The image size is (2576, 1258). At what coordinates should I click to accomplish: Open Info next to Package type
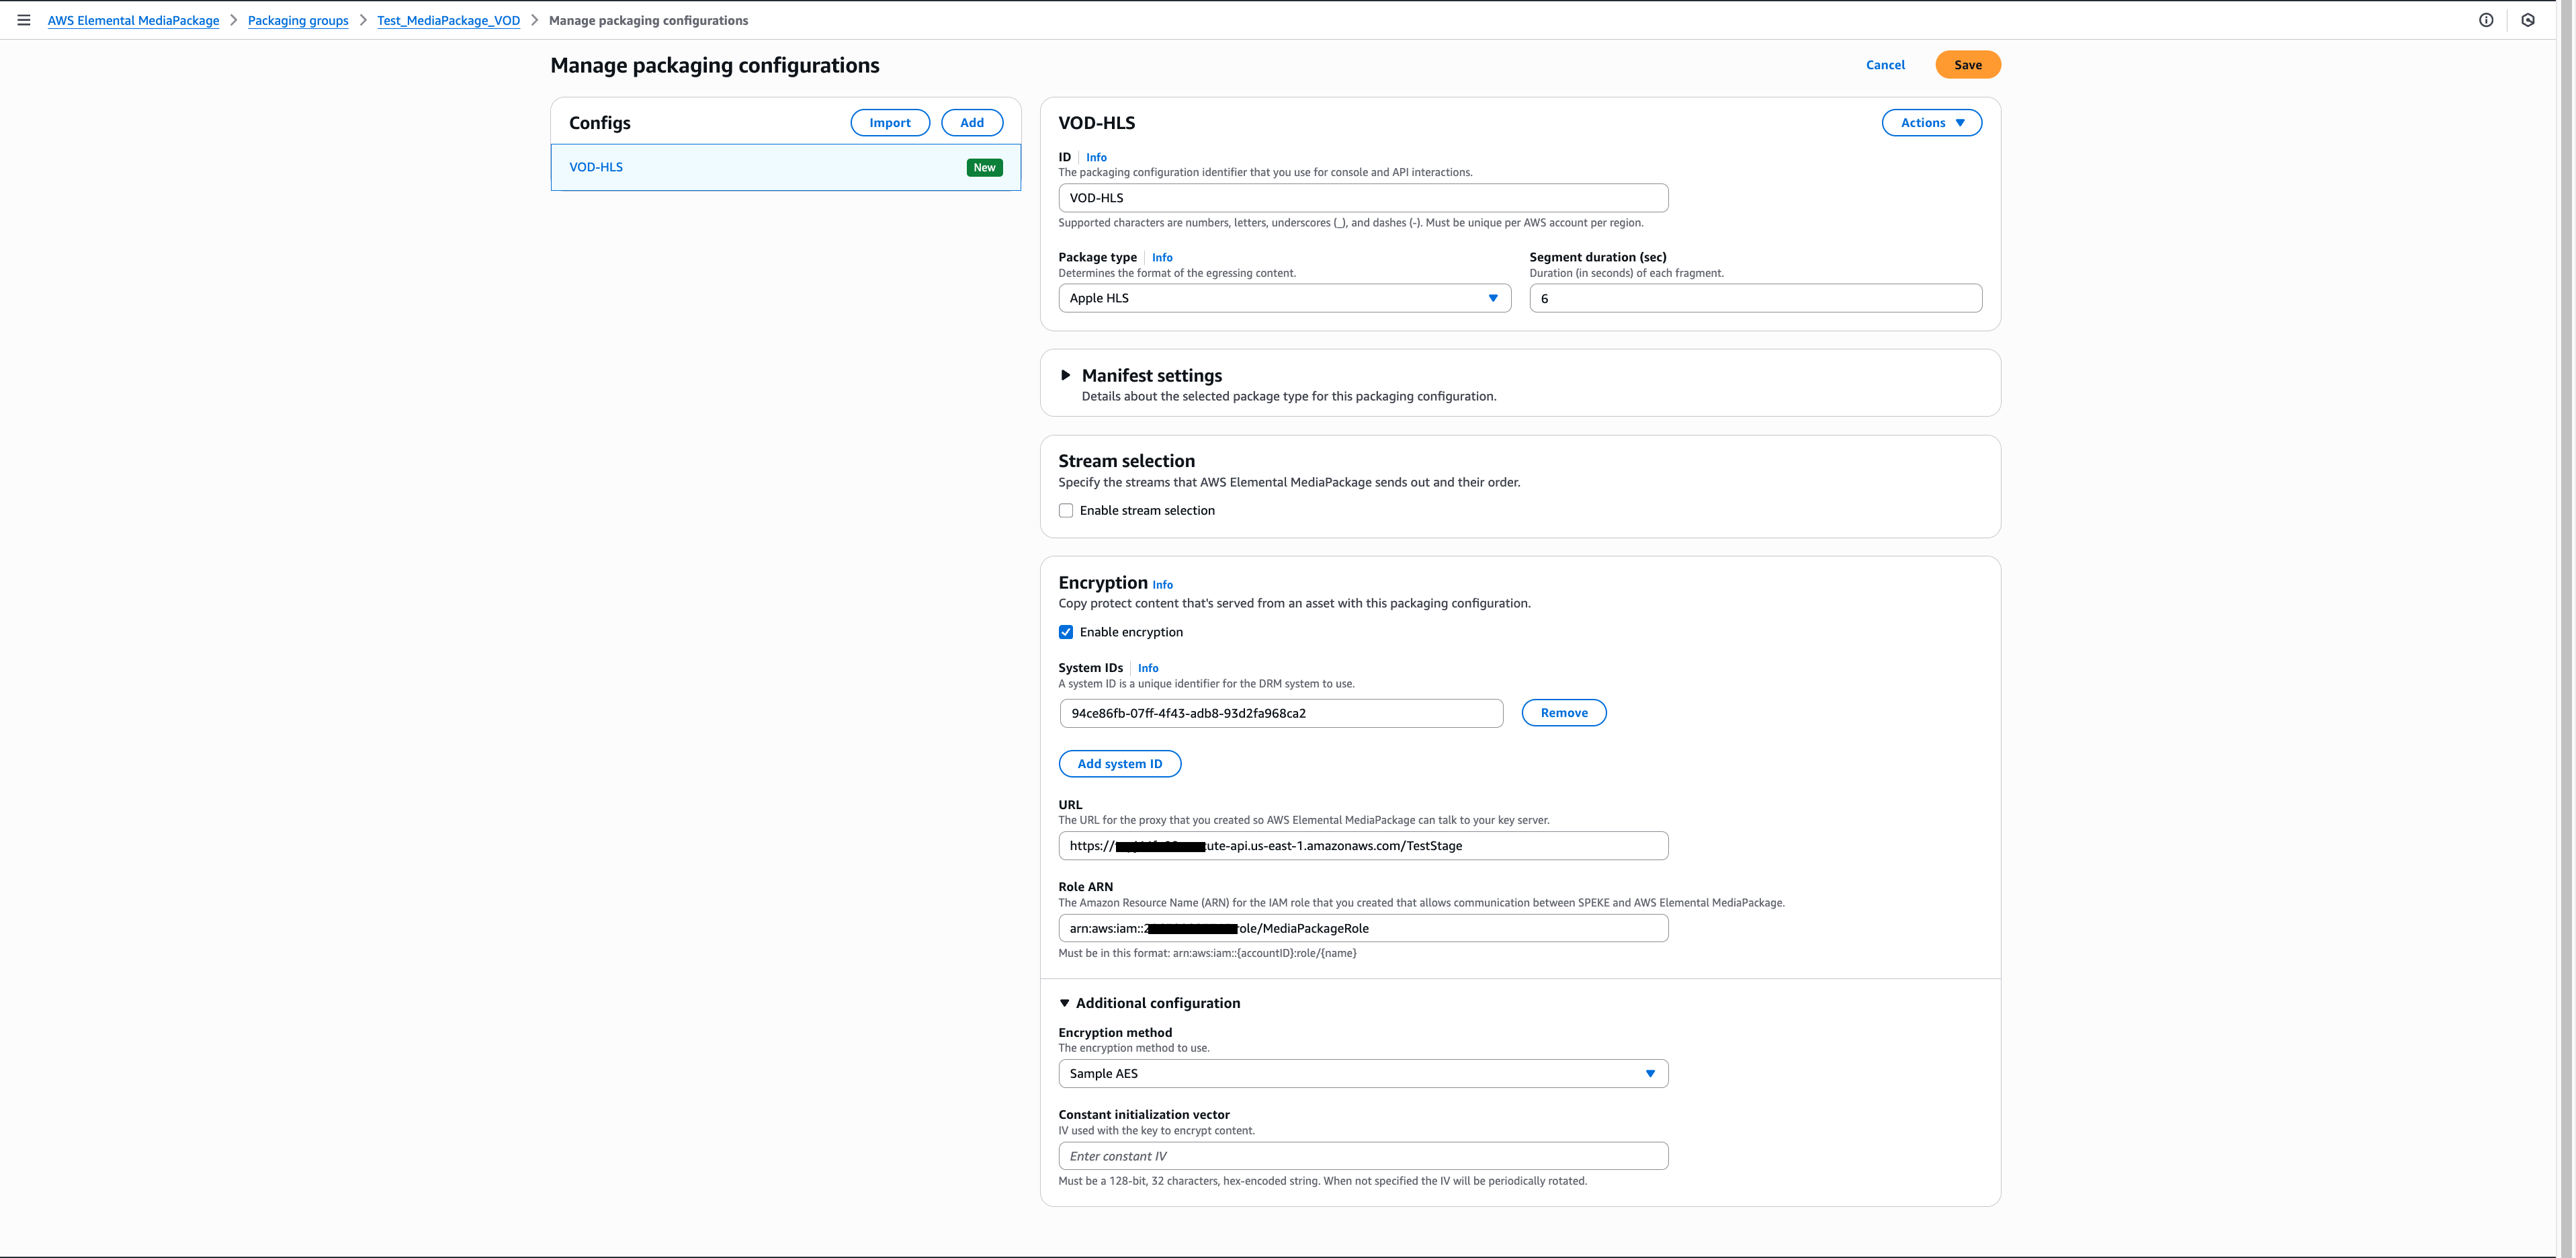(1162, 257)
